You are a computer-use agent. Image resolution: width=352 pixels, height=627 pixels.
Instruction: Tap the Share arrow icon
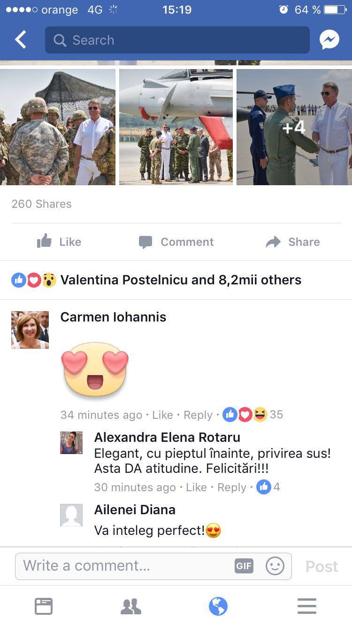[273, 242]
